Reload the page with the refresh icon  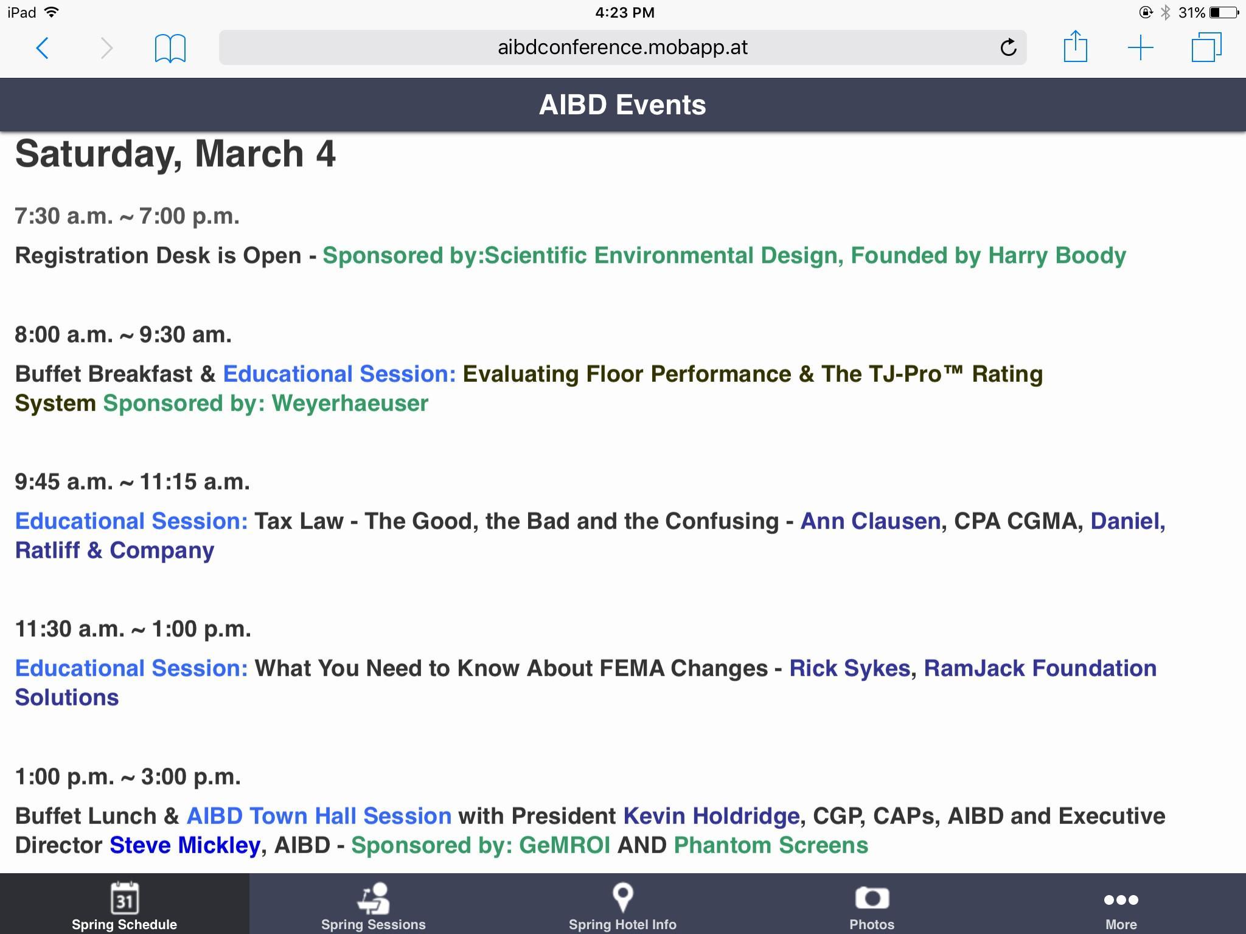[1007, 48]
